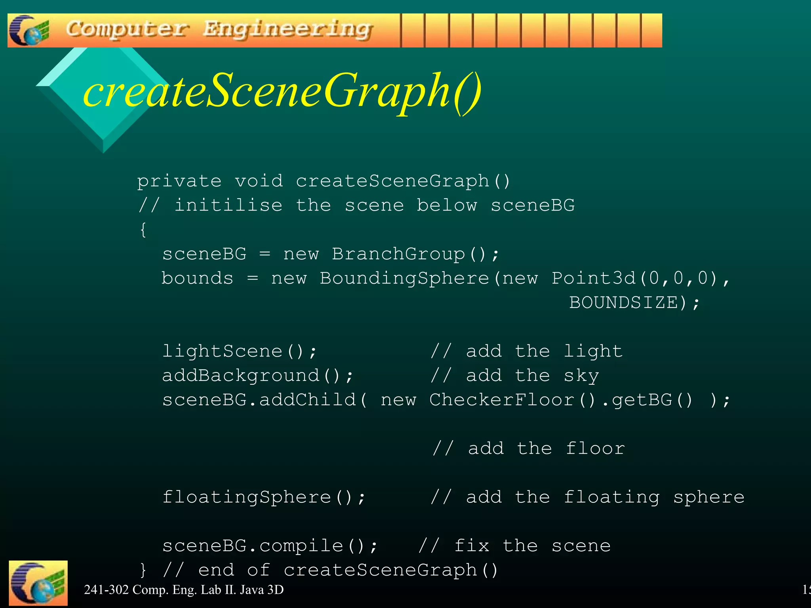Click the Computer Engineering banner text
811x608 pixels.
(219, 30)
